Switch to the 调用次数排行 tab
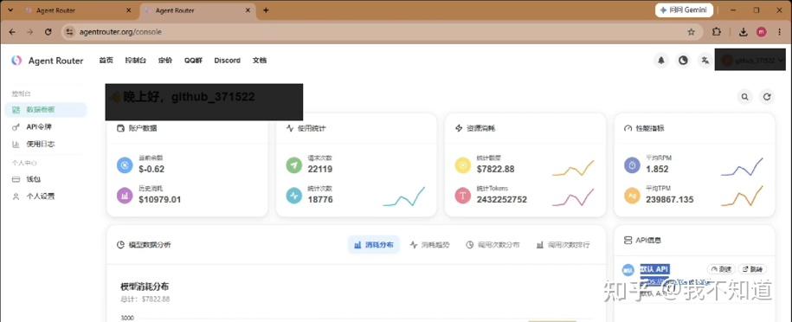 (563, 245)
